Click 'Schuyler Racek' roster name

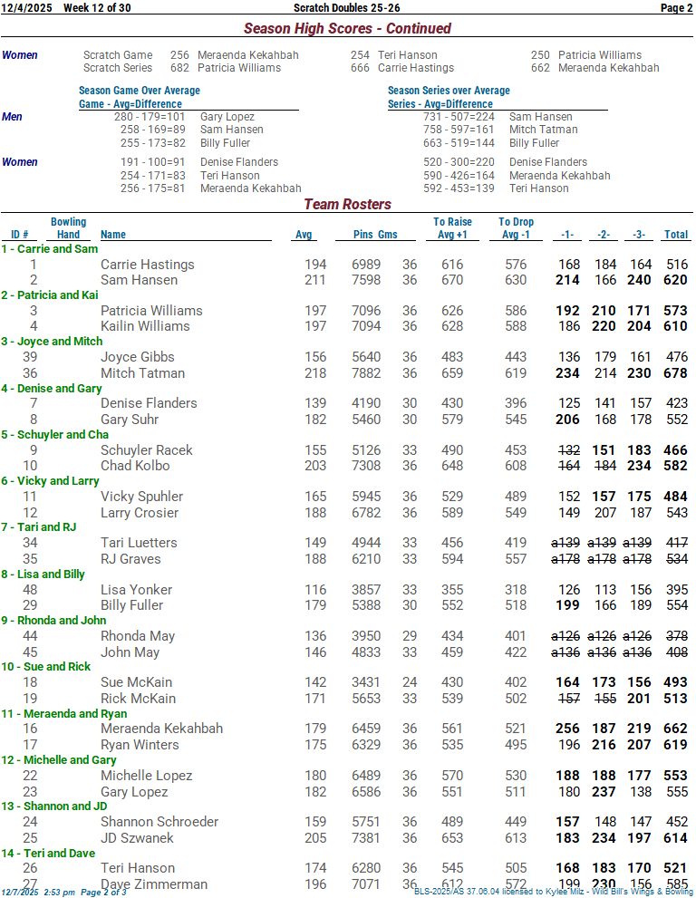point(147,450)
